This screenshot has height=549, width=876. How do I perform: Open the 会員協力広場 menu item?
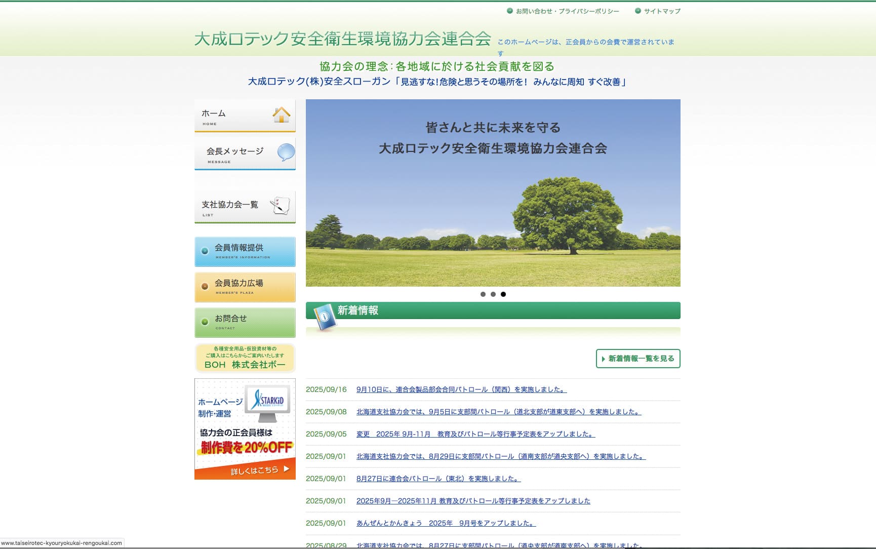[245, 287]
